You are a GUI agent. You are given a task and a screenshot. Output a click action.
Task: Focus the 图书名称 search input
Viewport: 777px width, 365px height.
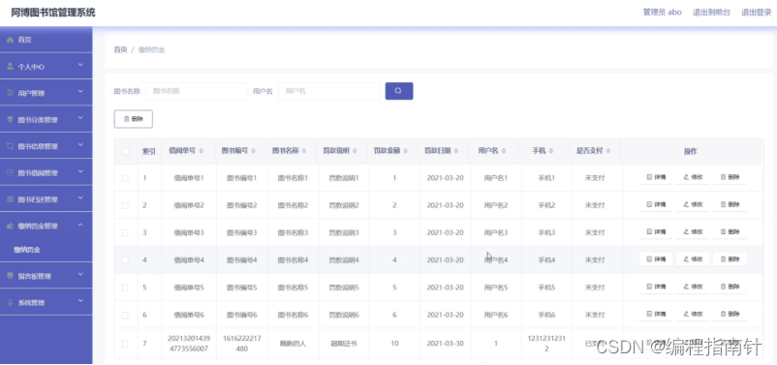coord(197,91)
